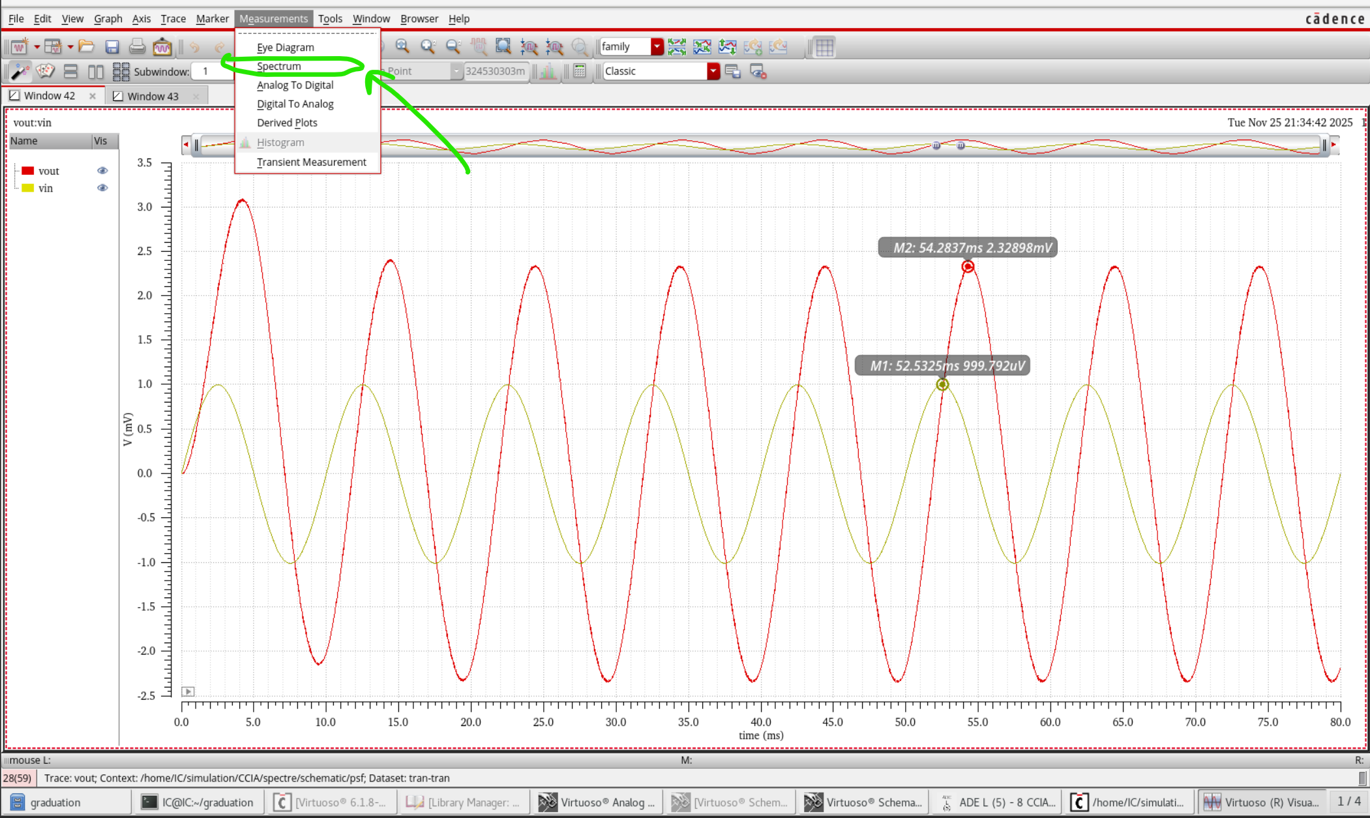Screen dimensions: 1370x818
Task: Open ADE L taskbar window button
Action: pyautogui.click(x=998, y=802)
